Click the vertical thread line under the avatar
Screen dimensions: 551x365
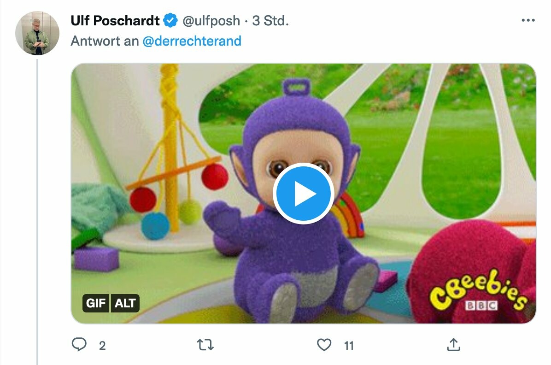click(37, 207)
